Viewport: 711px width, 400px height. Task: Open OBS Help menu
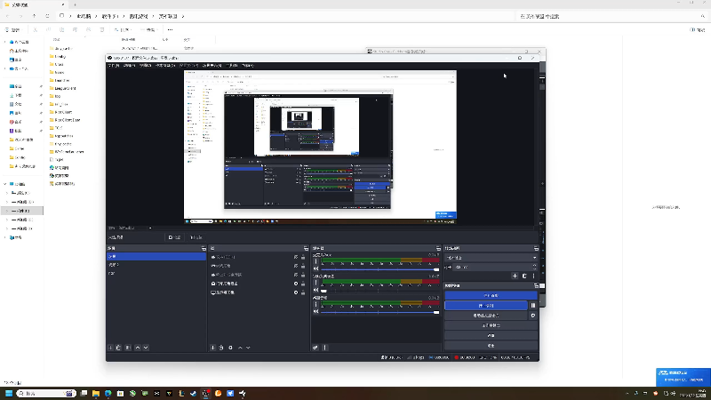tap(248, 66)
